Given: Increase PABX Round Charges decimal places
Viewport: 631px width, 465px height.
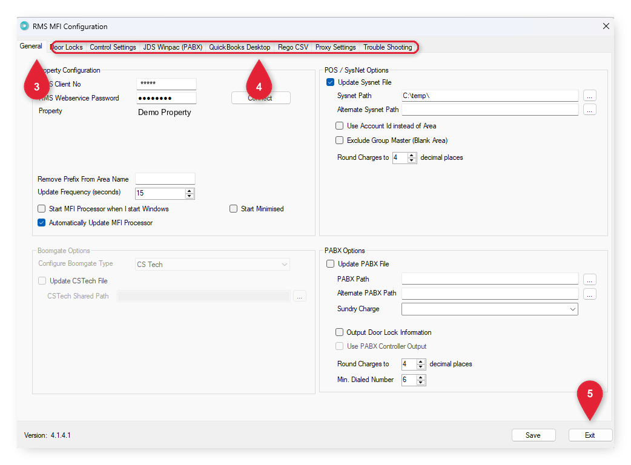Looking at the screenshot, I should (x=420, y=361).
